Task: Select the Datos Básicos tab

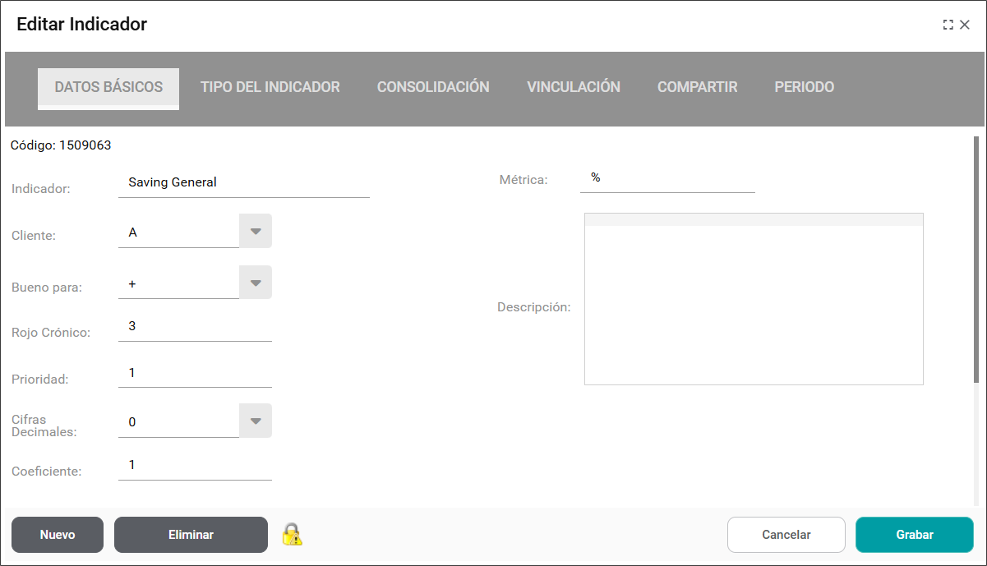Action: 108,87
